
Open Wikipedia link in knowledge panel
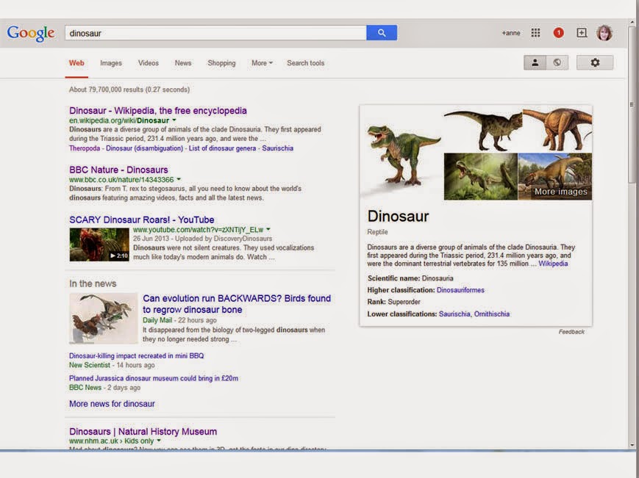click(x=553, y=264)
